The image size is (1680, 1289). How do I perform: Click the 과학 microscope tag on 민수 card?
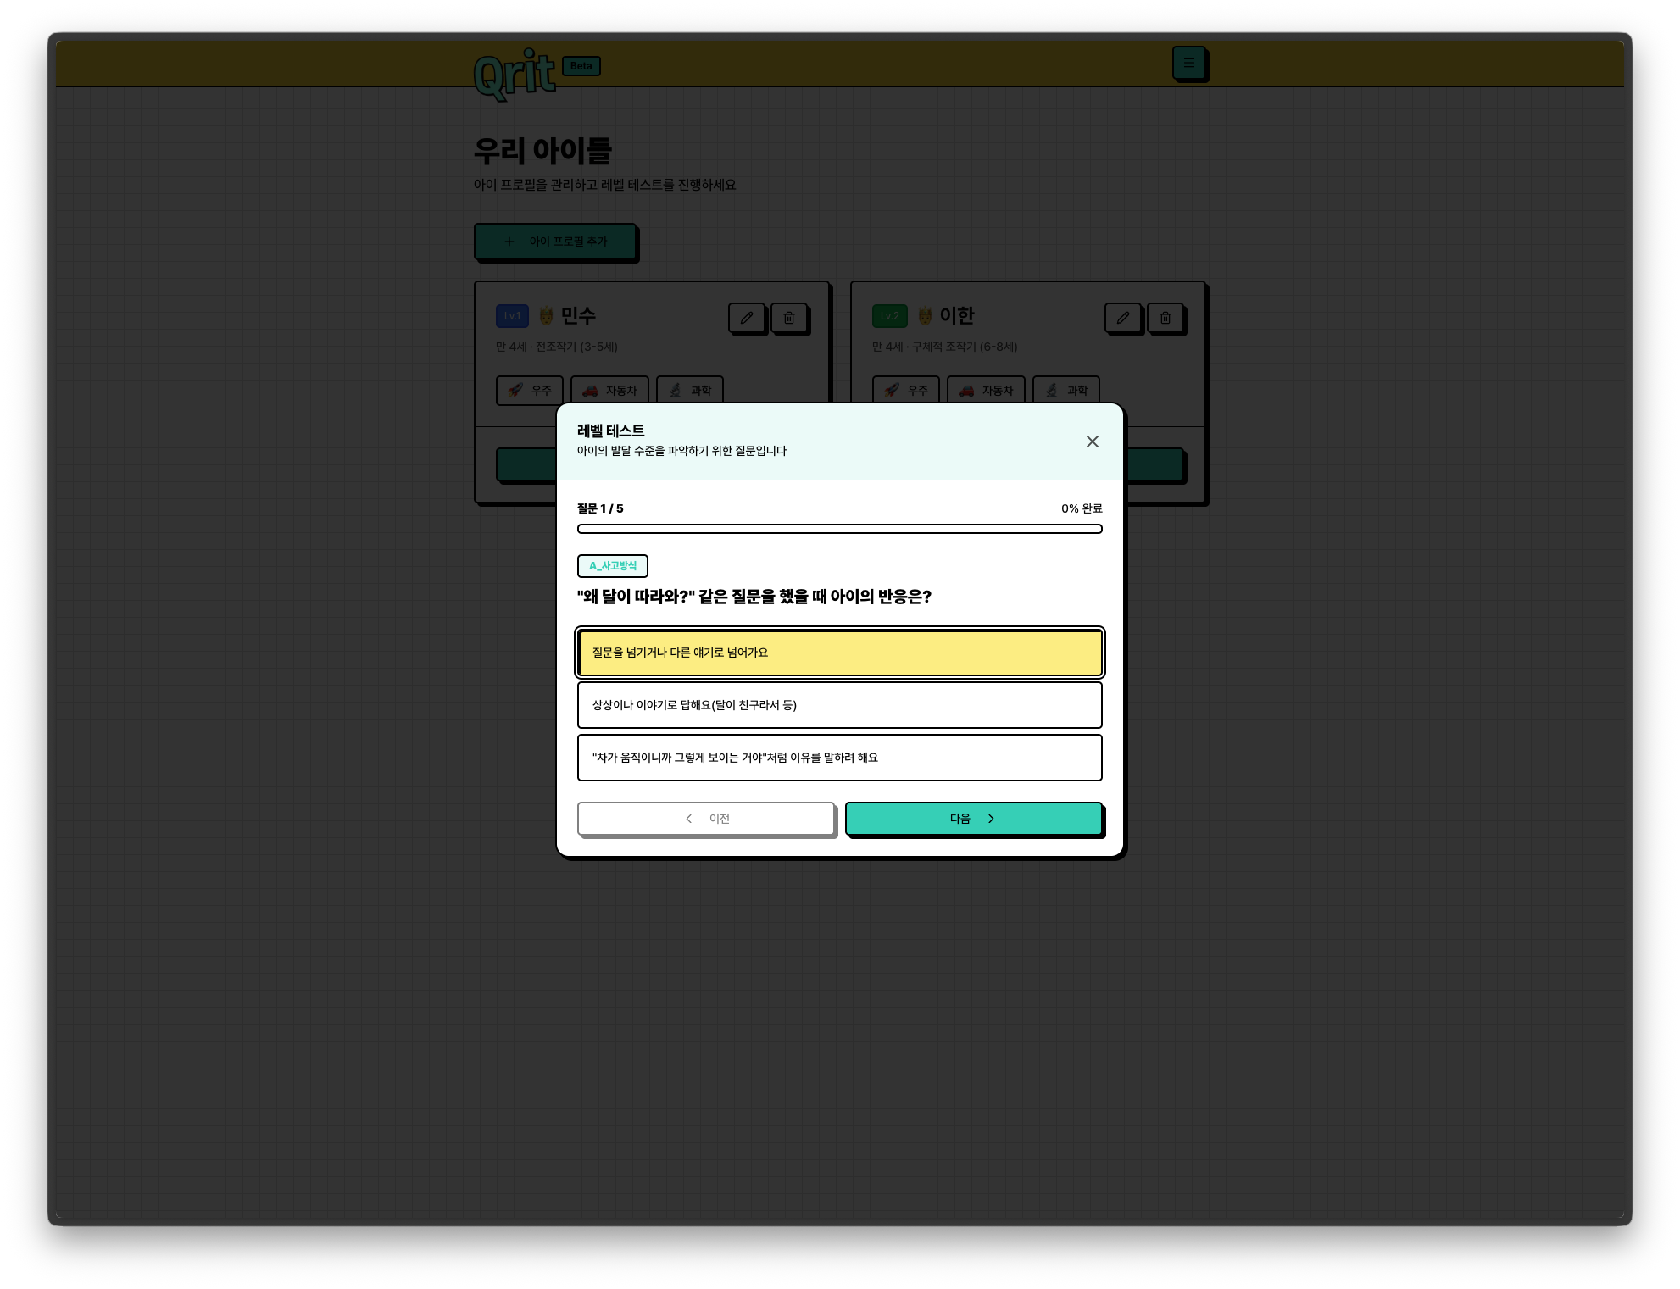pos(690,390)
